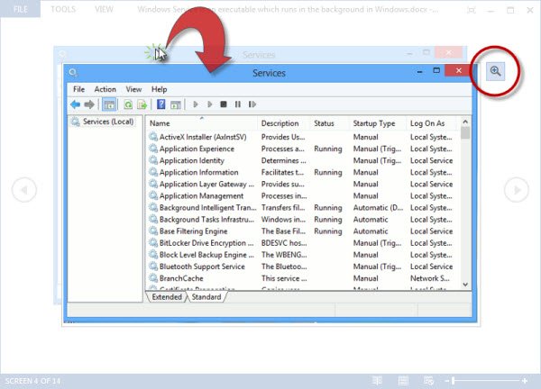Click the Export List toolbar icon
The height and width of the screenshot is (389, 541).
click(142, 104)
